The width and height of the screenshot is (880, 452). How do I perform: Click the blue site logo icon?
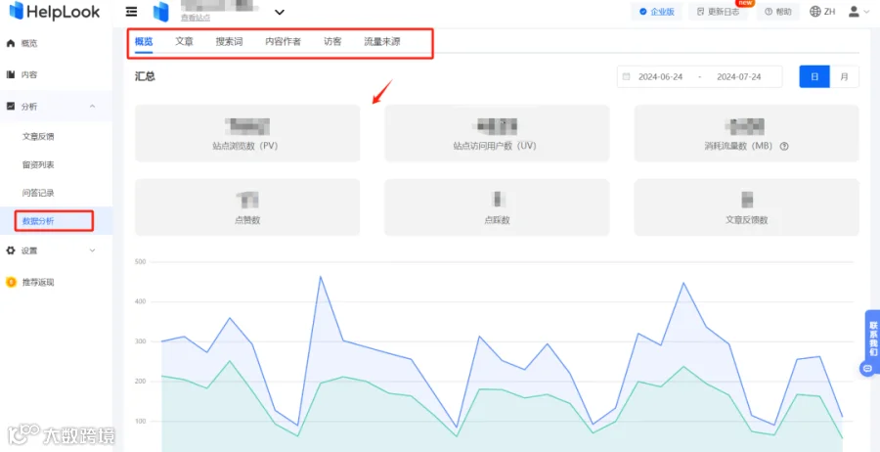tap(161, 12)
